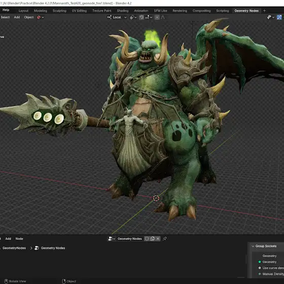This screenshot has width=284, height=284.
Task: Open the viewport Select menu
Action: point(5,17)
